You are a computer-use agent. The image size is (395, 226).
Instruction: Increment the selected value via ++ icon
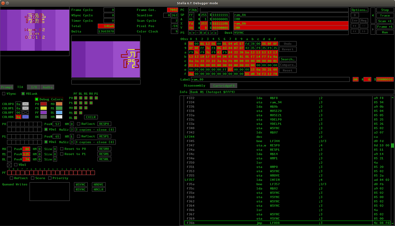tap(355, 26)
